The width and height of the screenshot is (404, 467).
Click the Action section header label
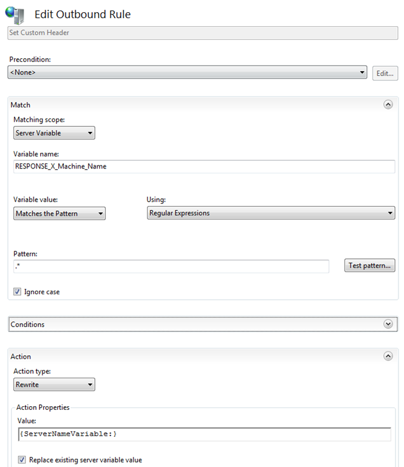[x=21, y=356]
